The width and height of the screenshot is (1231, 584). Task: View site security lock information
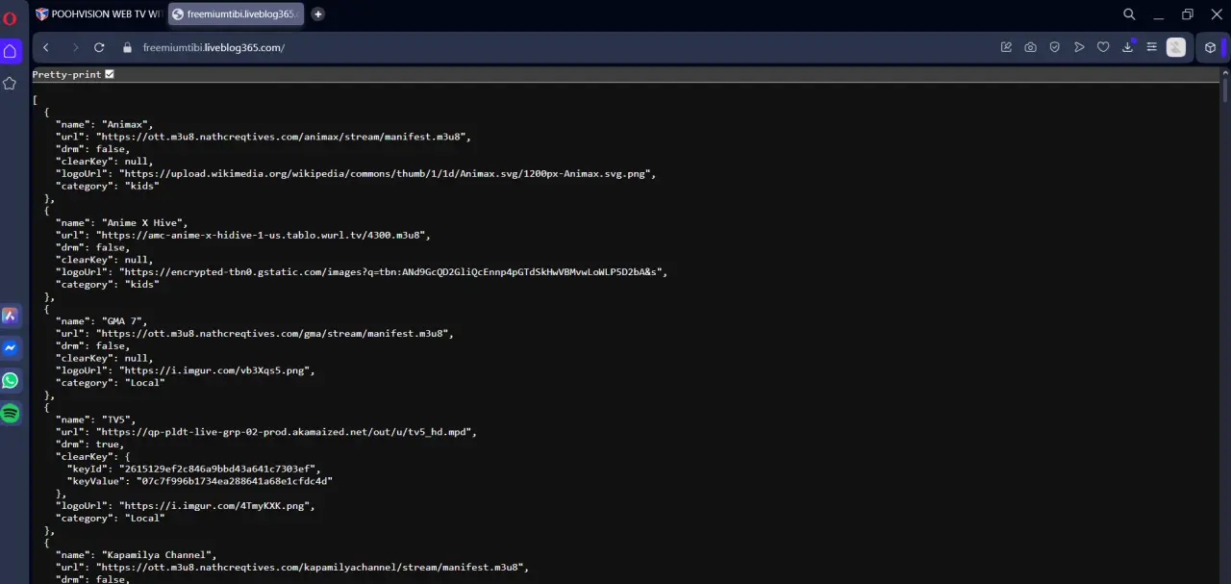tap(126, 47)
